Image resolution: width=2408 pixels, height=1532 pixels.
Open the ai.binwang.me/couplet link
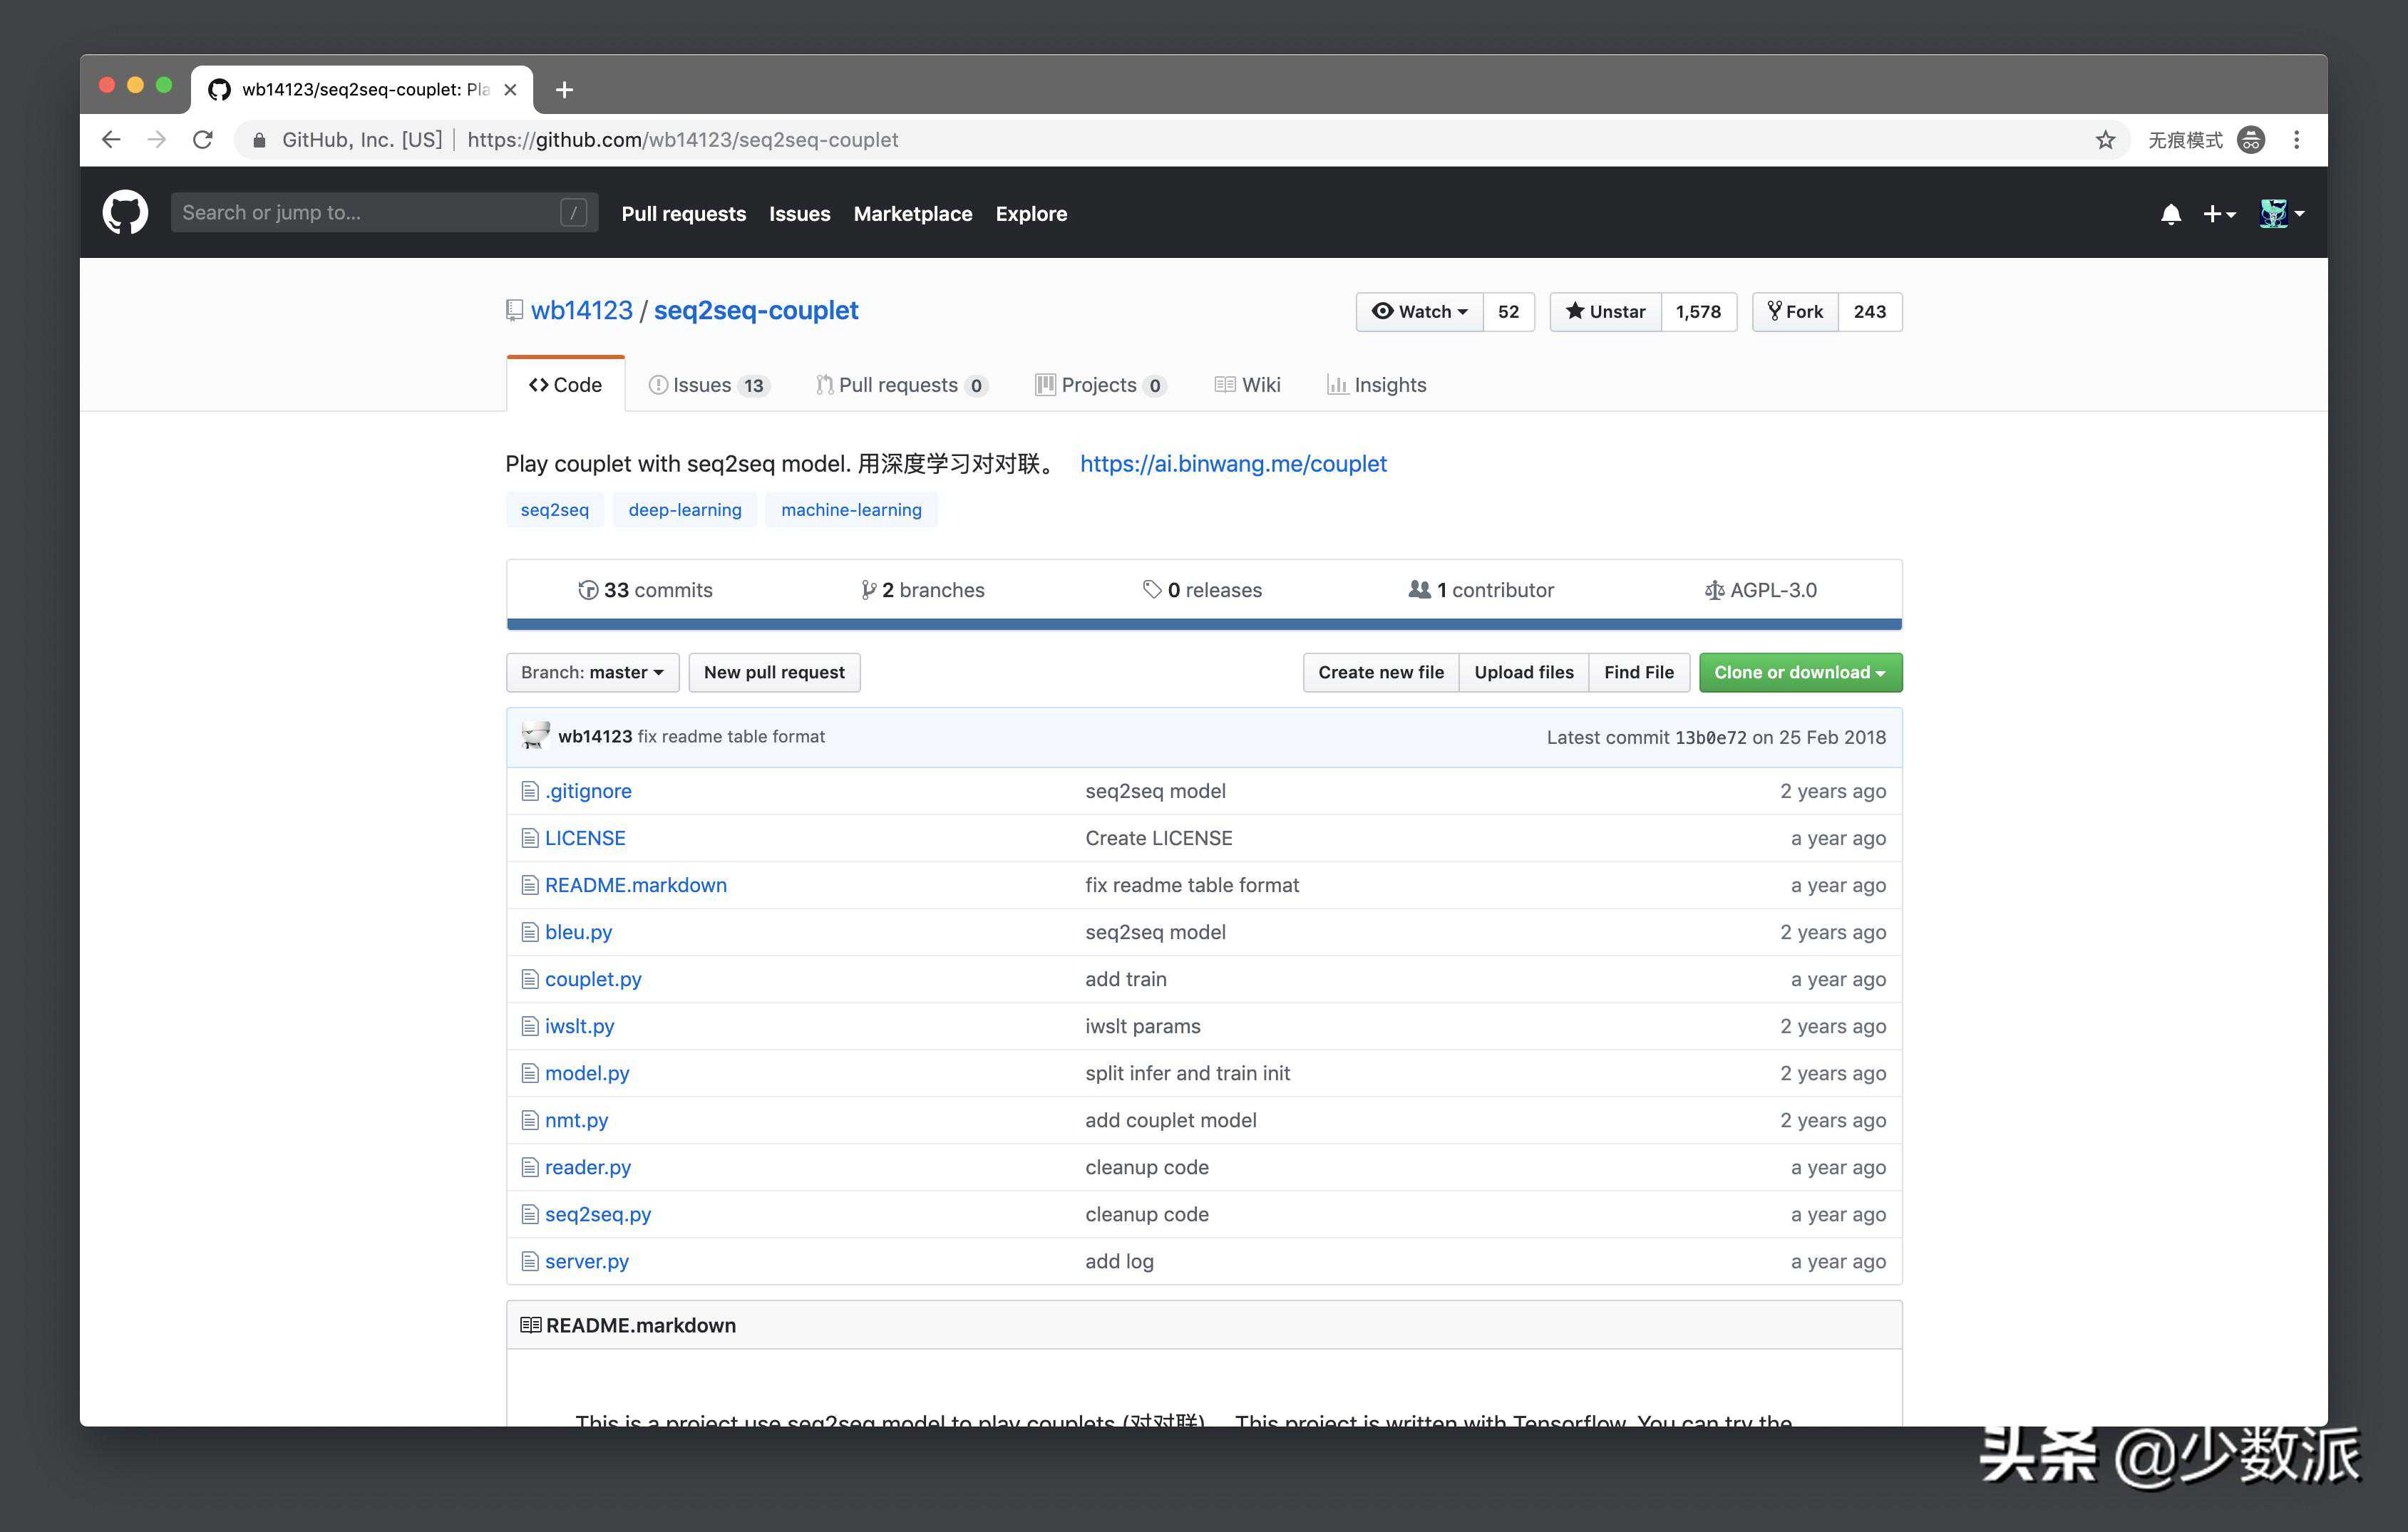(x=1232, y=464)
